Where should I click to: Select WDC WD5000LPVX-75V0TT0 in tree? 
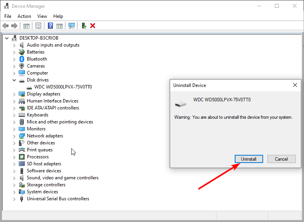[63, 87]
